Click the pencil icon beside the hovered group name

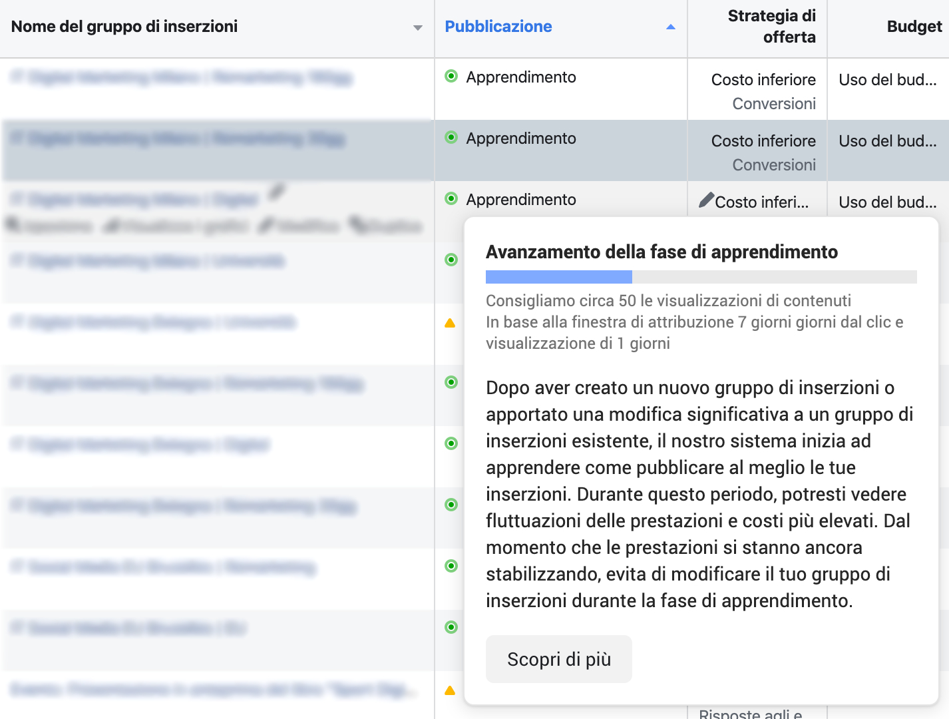coord(277,193)
